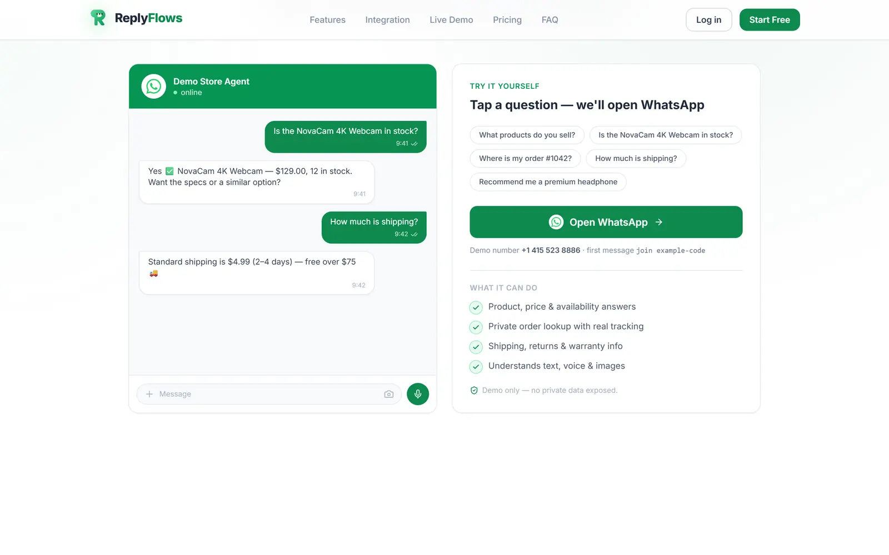Image resolution: width=889 pixels, height=555 pixels.
Task: Click the checkmark icon for Shipping, returns info
Action: click(x=476, y=347)
